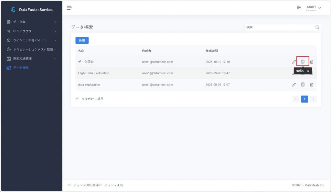Viewport: 331px width, 192px height.
Task: Delete the Flight Data Exploration row
Action: coord(312,74)
